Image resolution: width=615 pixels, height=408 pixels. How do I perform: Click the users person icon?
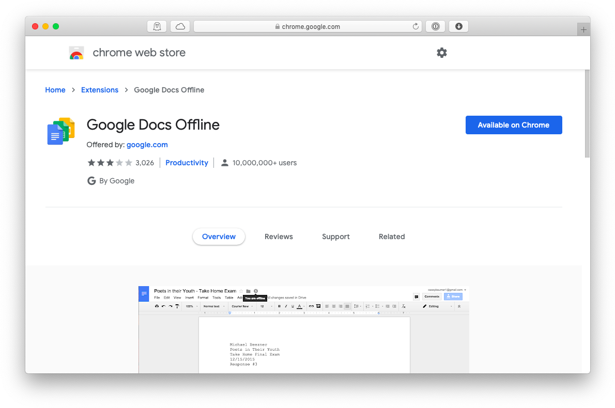click(x=225, y=163)
